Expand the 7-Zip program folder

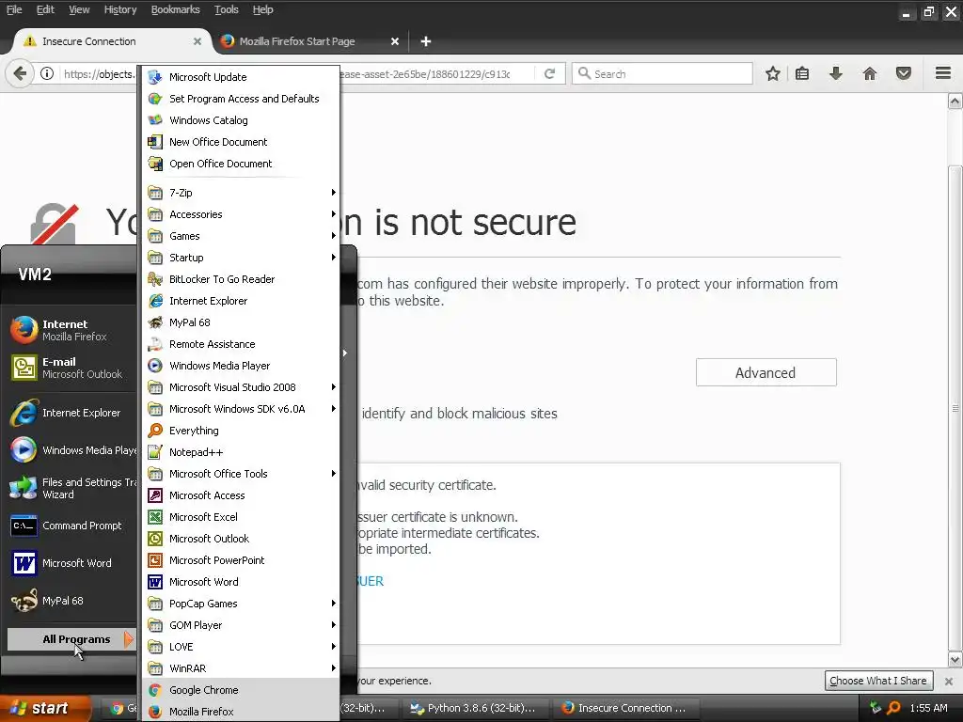point(240,192)
